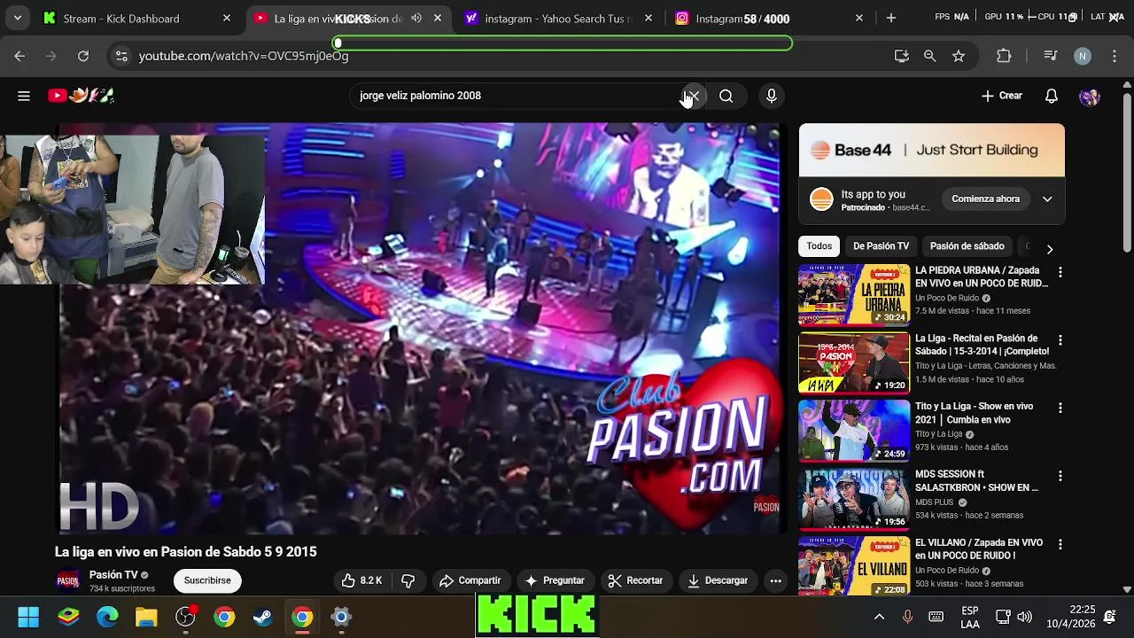Open the Pasión TV channel avatar
The image size is (1134, 638).
tap(68, 580)
